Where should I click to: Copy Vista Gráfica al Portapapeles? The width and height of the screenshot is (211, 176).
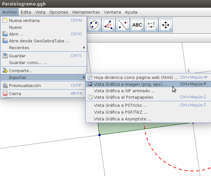[x=149, y=97]
